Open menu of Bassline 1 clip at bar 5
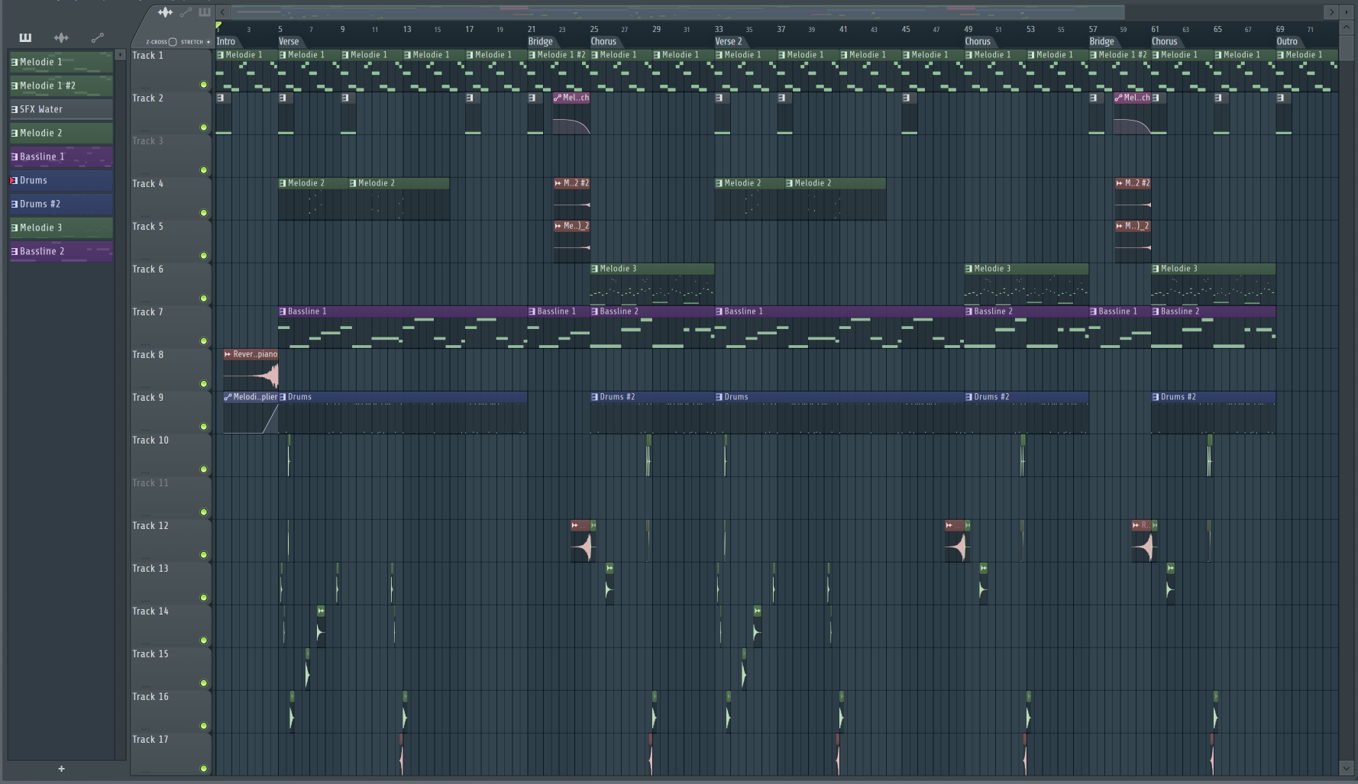The image size is (1358, 784). [x=283, y=311]
